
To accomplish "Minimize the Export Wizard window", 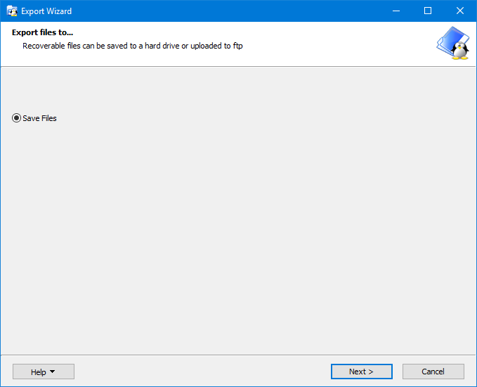I will point(396,11).
